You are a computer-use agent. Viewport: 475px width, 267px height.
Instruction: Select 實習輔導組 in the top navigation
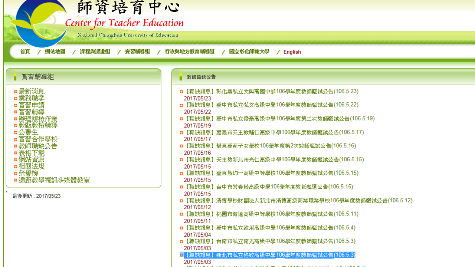[x=137, y=52]
